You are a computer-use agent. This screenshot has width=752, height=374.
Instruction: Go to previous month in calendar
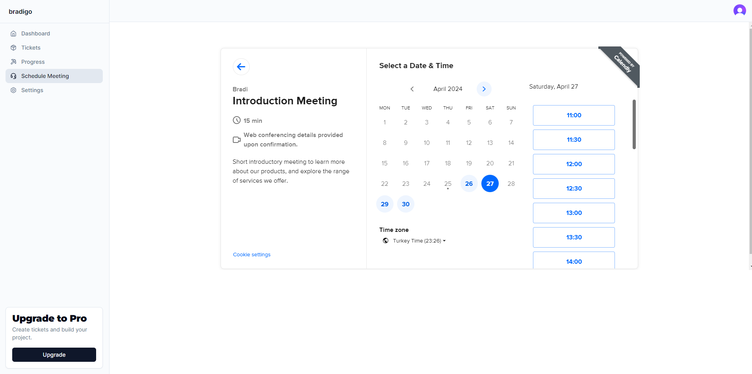tap(412, 89)
